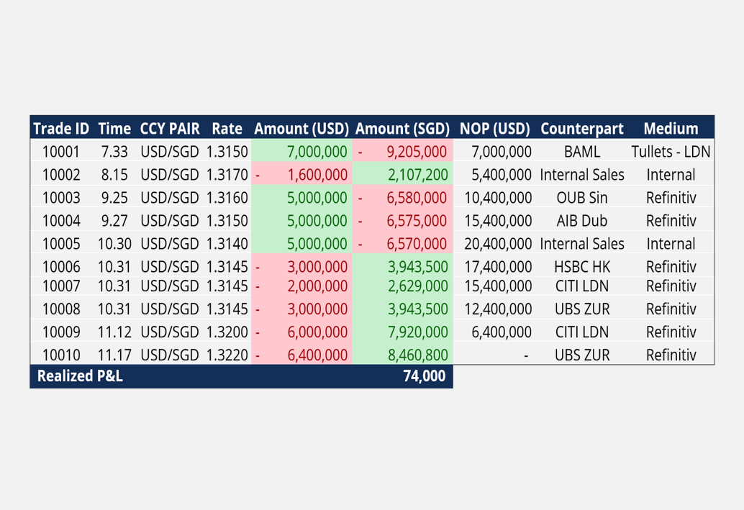Select the Counterpart column header
Screen dimensions: 744x510
[581, 129]
